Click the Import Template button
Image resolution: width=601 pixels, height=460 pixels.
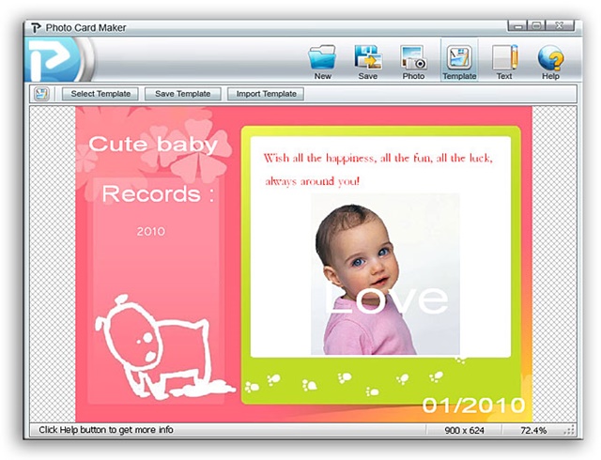tap(266, 94)
